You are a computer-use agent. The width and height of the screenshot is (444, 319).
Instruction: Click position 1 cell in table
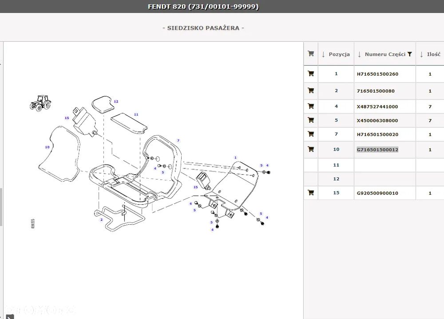coord(336,74)
